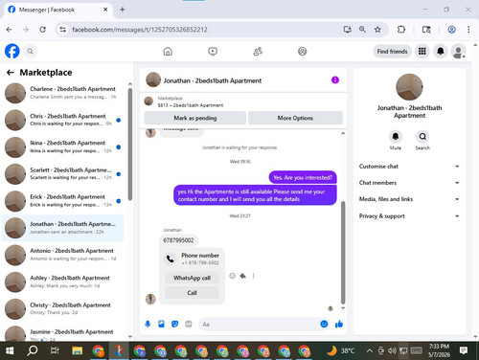Open more options for phone message
The height and width of the screenshot is (360, 479).
(x=254, y=276)
